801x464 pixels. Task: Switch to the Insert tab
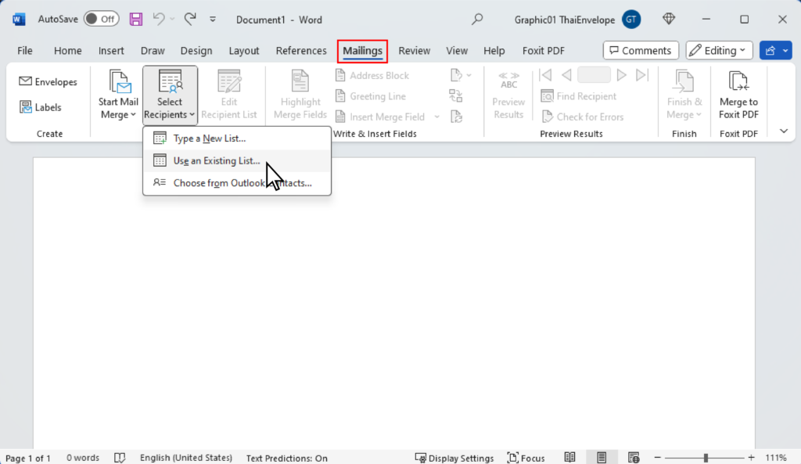point(111,51)
